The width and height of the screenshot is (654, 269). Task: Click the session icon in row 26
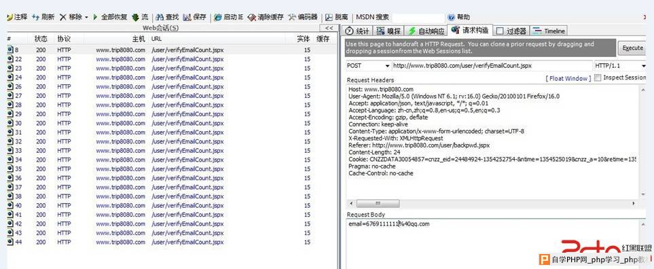click(10, 86)
